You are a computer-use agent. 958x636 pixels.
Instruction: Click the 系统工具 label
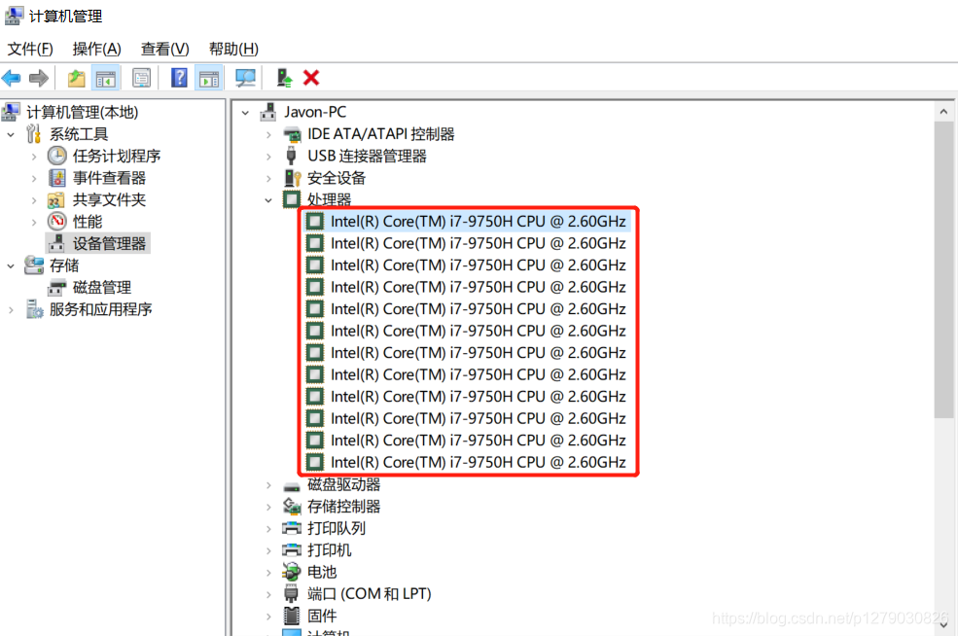(78, 134)
